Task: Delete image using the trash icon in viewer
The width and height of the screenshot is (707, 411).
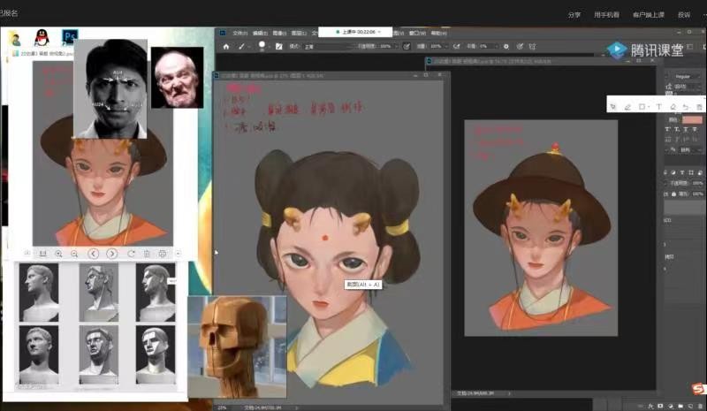Action: (147, 254)
